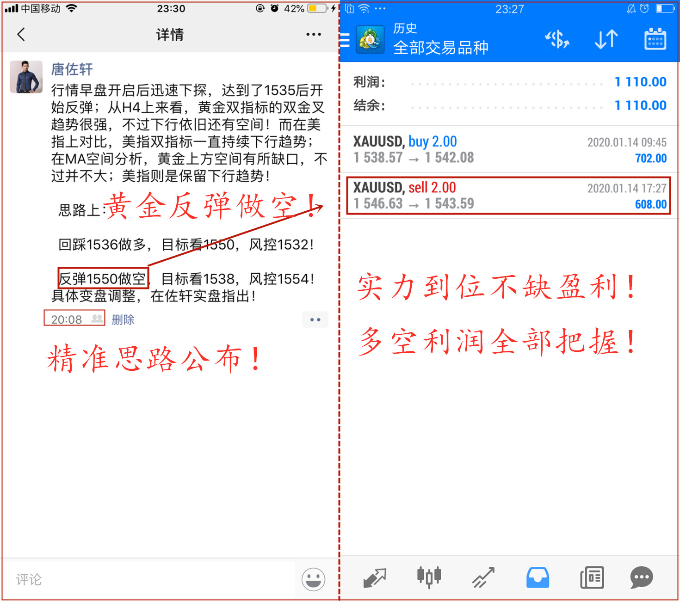Select the XAUUSD sell 2.00 trade row
This screenshot has width=680, height=601.
[510, 196]
